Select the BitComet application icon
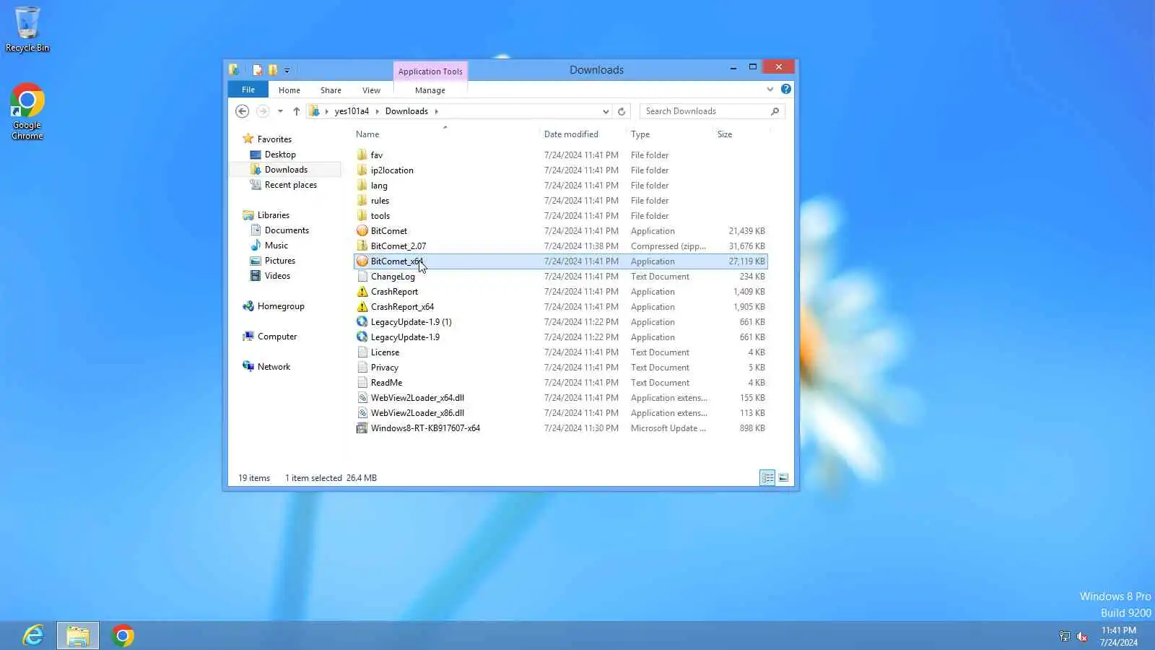This screenshot has width=1155, height=650. pyautogui.click(x=362, y=231)
